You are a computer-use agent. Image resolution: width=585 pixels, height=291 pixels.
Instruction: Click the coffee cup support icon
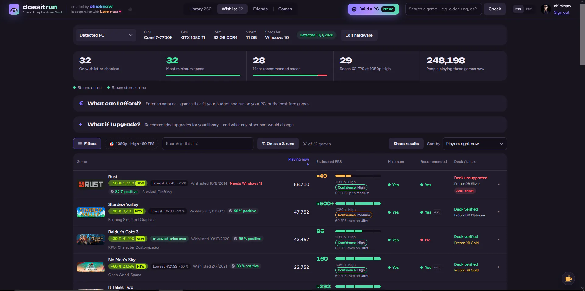click(x=568, y=279)
